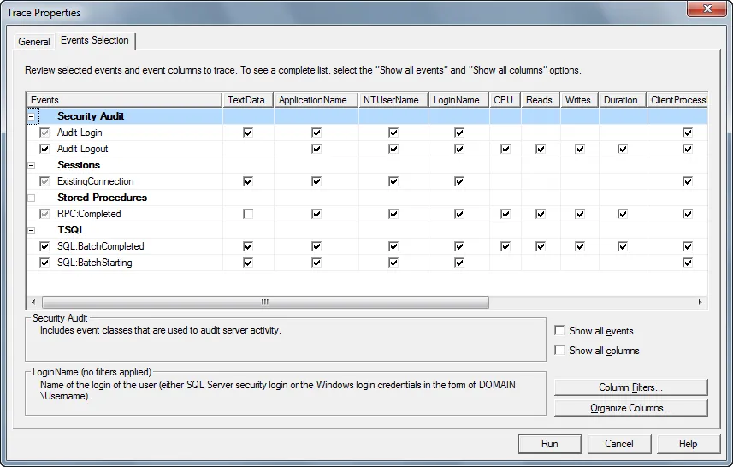Screen dimensions: 733x467
Task: Click the CPU column header
Action: (x=505, y=100)
